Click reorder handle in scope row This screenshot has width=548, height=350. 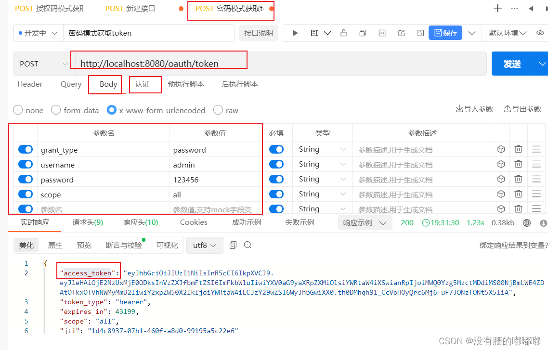536,194
